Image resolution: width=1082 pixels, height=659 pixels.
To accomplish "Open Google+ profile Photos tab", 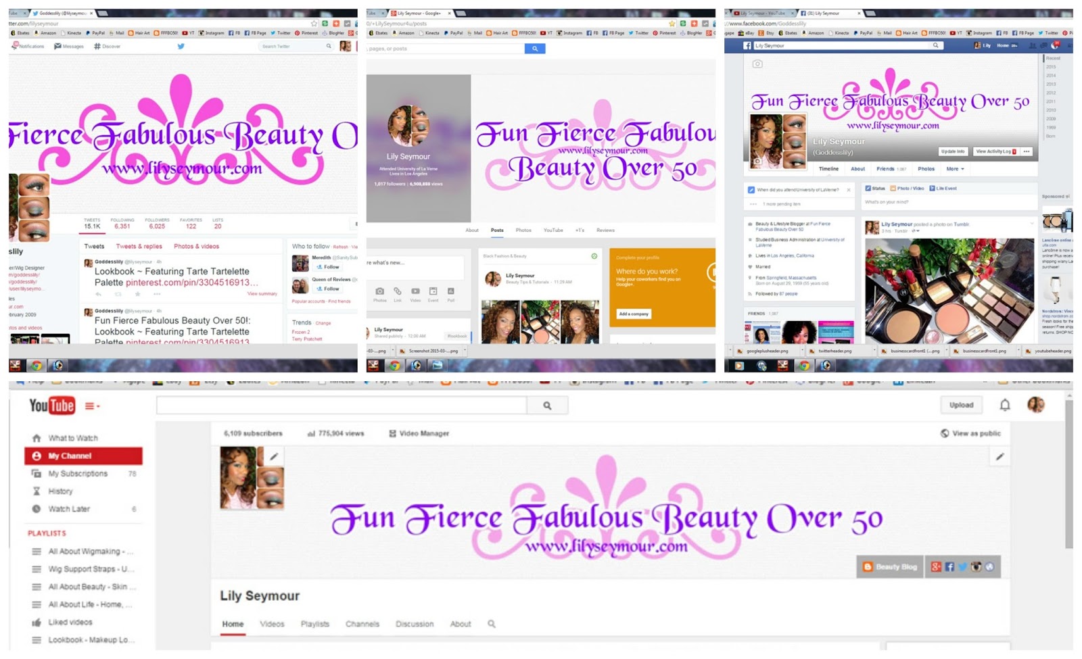I will pyautogui.click(x=523, y=230).
